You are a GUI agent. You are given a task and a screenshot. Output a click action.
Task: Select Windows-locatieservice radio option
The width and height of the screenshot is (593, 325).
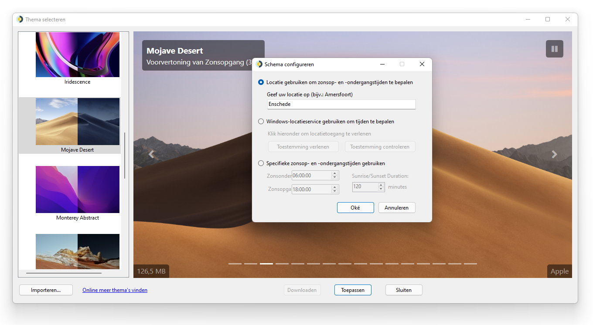click(261, 122)
